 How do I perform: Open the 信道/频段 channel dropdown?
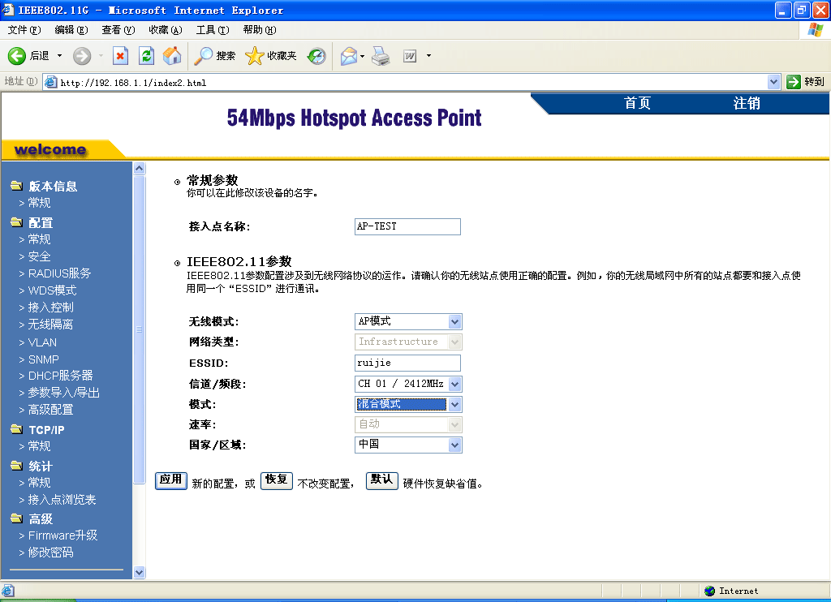point(454,385)
